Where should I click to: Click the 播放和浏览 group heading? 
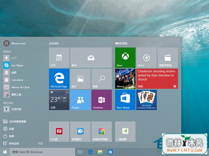pos(121,43)
